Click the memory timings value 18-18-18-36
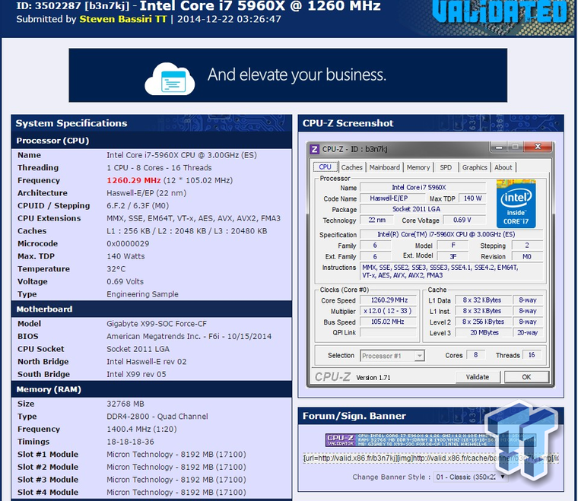 pos(131,442)
